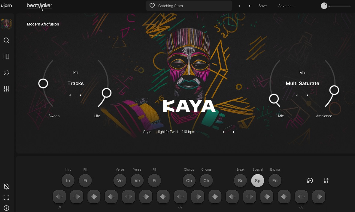This screenshot has width=355, height=212.
Task: Save the current preset
Action: 262,6
